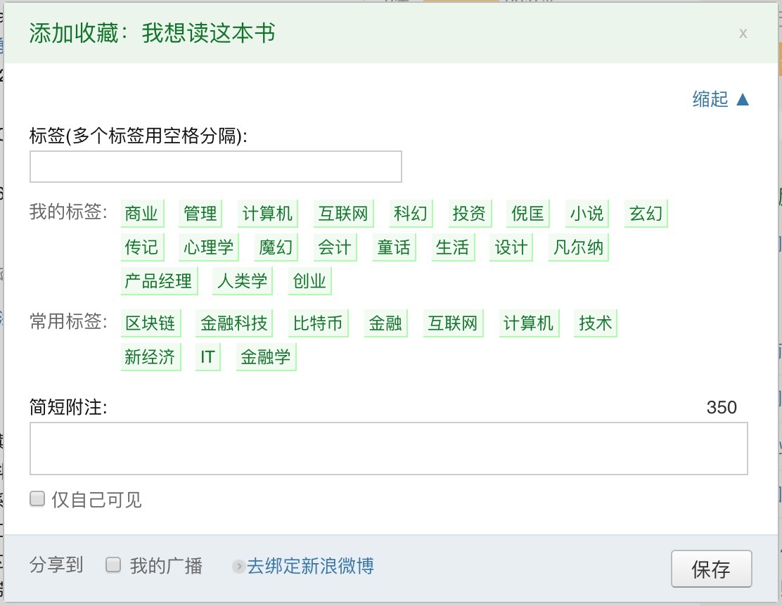Viewport: 782px width, 606px height.
Task: Click the 简短附注 note text area
Action: click(x=388, y=449)
